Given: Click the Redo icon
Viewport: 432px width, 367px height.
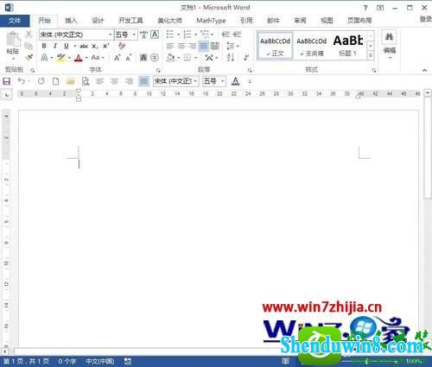Looking at the screenshot, I should click(41, 81).
